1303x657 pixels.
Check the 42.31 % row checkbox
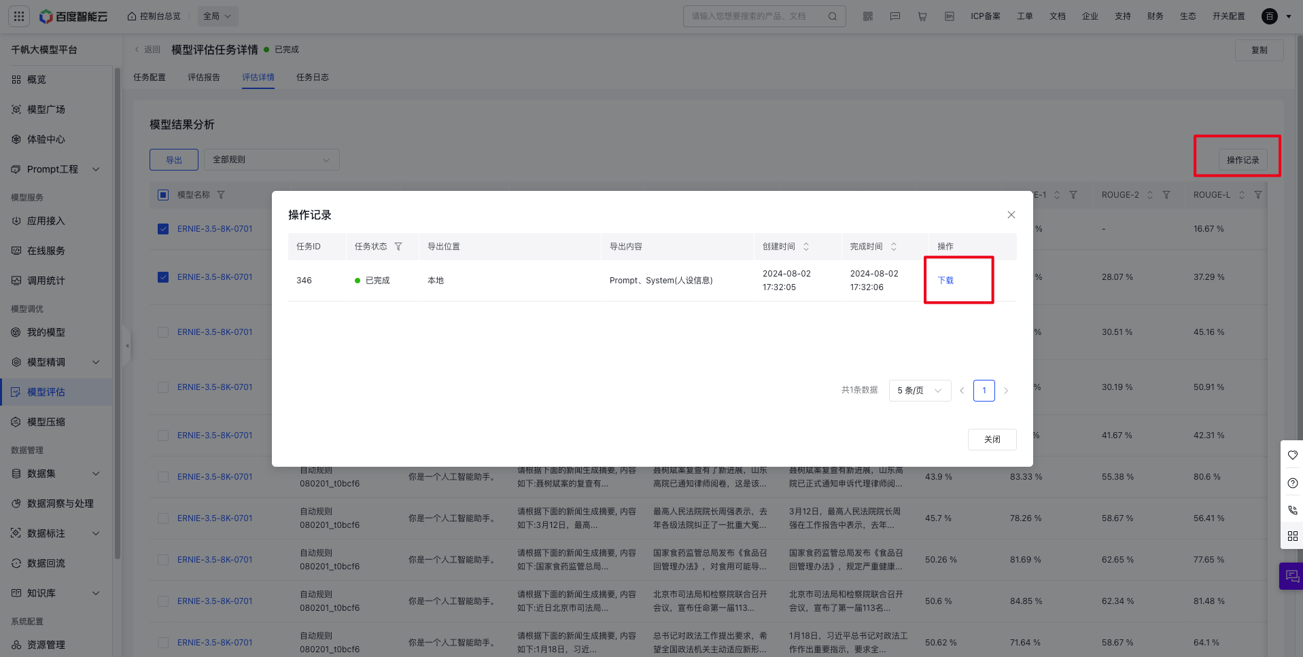[x=163, y=436]
